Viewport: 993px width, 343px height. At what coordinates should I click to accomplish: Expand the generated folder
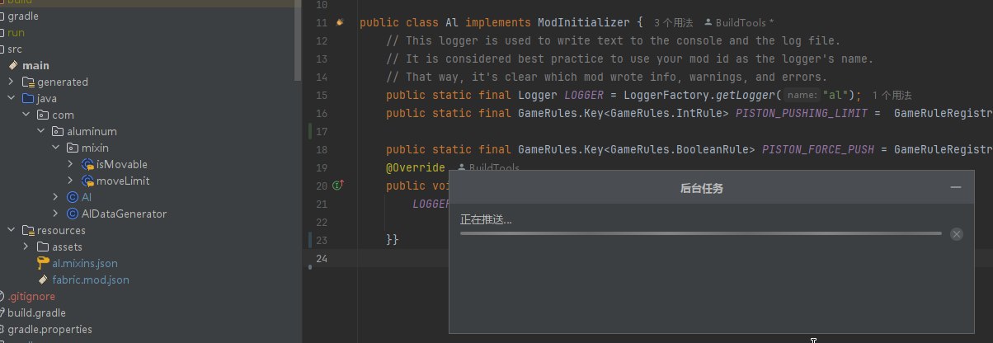[11, 82]
